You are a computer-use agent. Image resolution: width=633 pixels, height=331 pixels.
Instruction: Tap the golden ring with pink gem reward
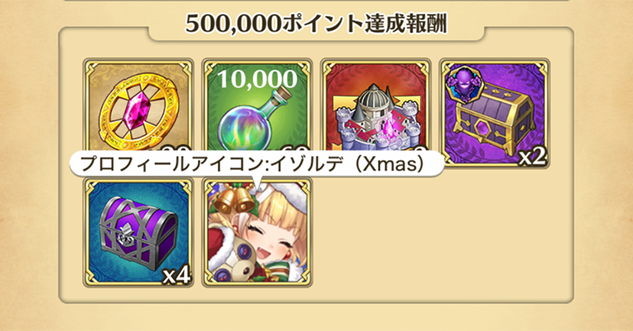click(x=138, y=111)
